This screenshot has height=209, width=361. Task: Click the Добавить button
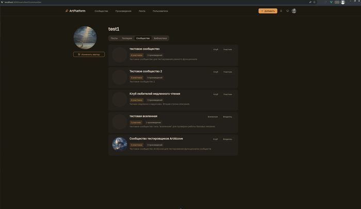click(268, 11)
